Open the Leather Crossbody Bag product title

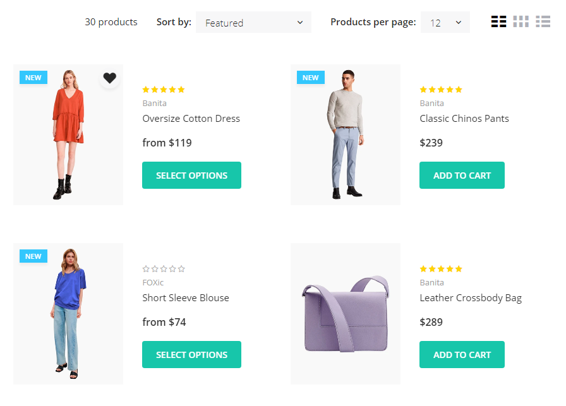pyautogui.click(x=470, y=298)
